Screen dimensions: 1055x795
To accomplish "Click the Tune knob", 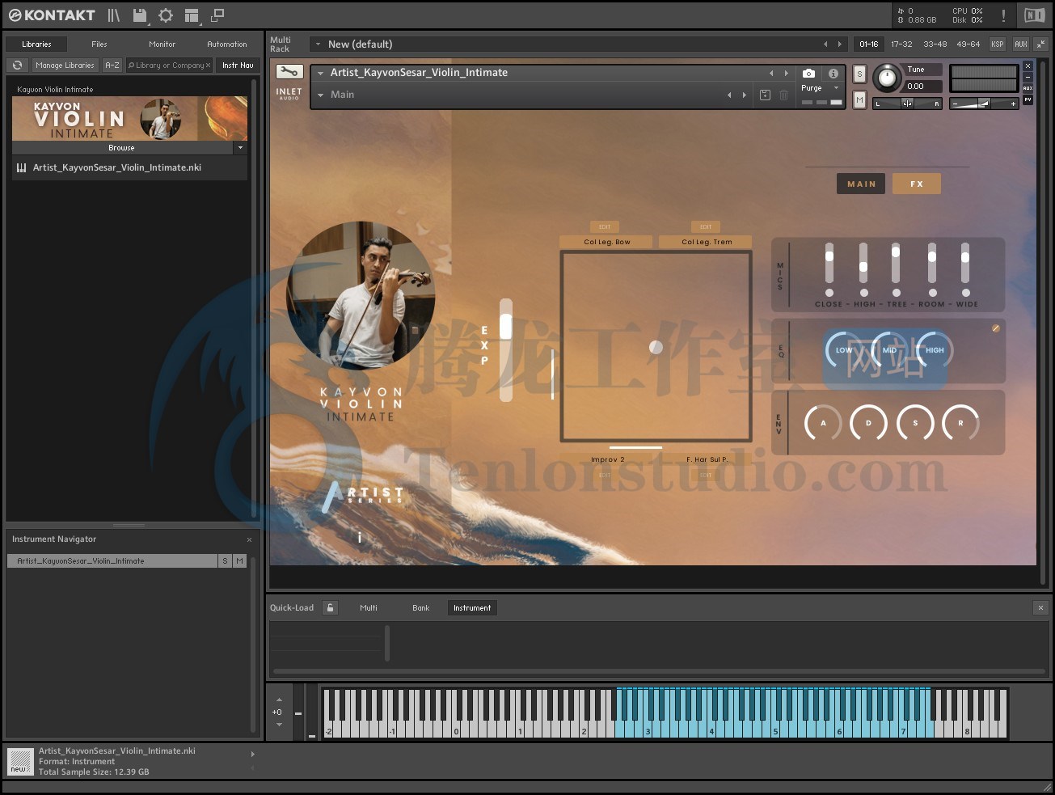I will tap(888, 78).
